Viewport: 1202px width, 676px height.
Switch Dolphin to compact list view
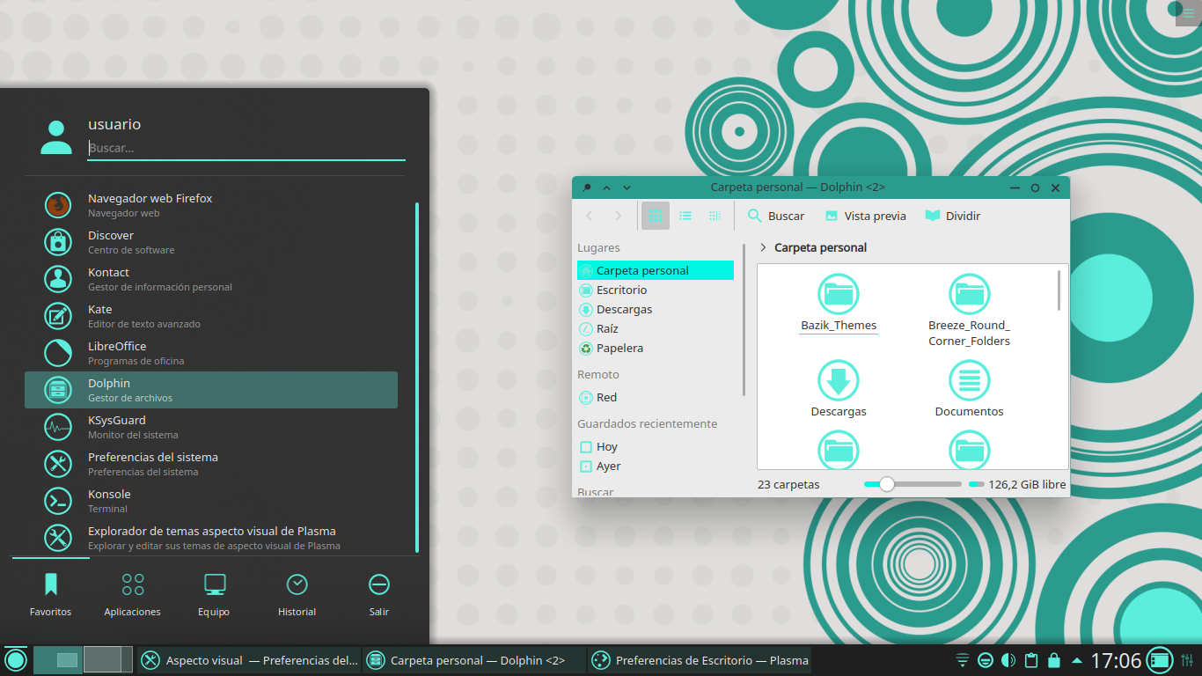click(685, 216)
